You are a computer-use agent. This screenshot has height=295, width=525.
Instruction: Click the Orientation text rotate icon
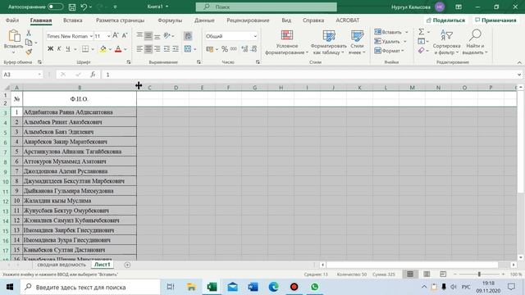167,35
